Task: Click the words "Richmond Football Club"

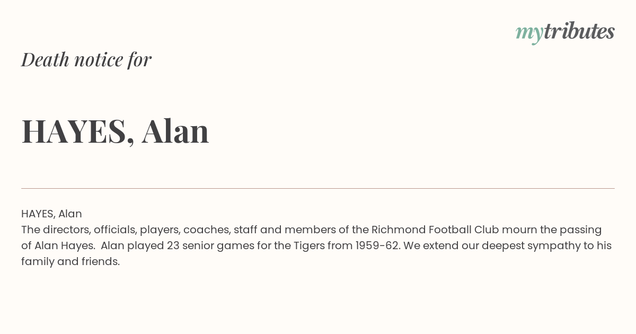Action: point(435,230)
